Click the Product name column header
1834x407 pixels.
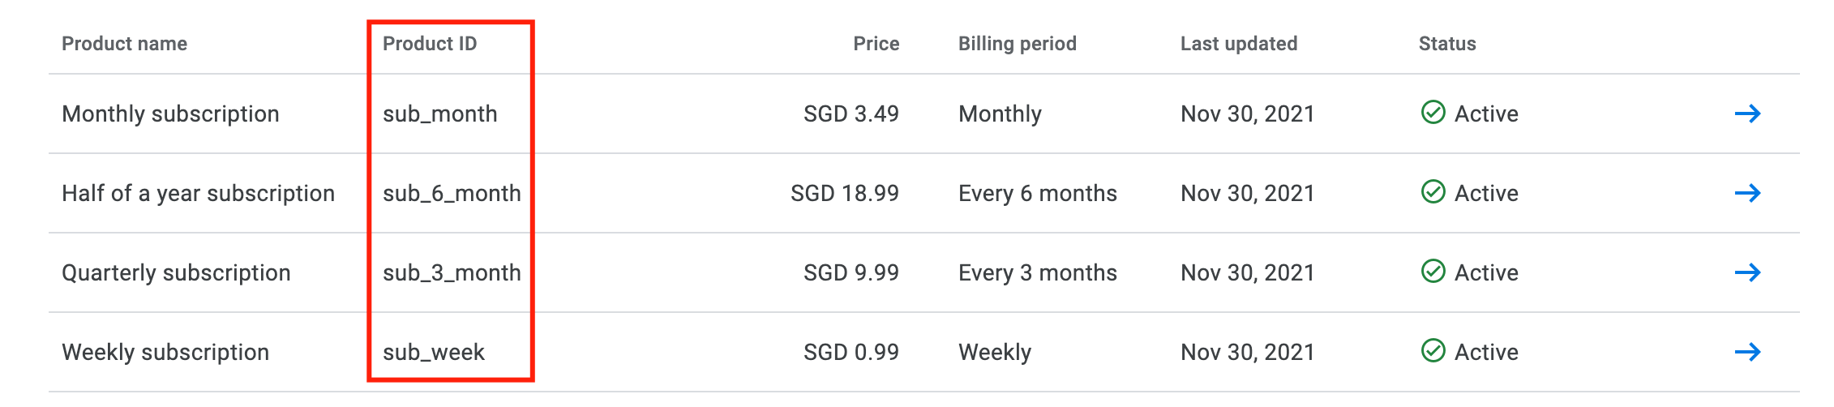[x=124, y=44]
